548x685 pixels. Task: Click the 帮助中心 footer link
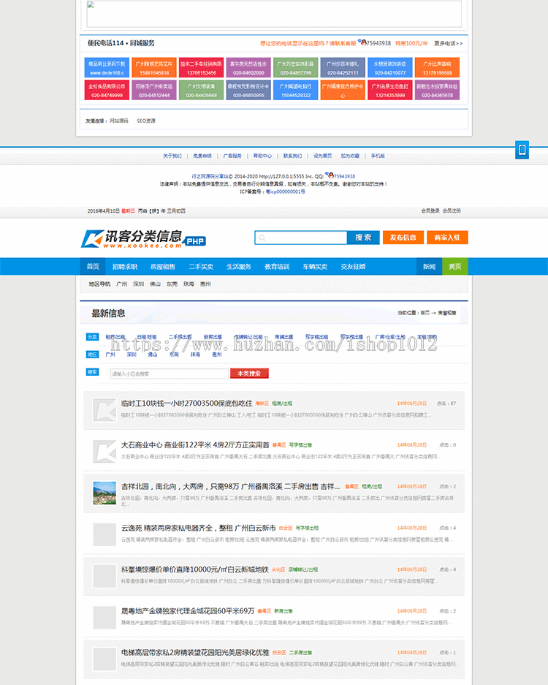262,156
